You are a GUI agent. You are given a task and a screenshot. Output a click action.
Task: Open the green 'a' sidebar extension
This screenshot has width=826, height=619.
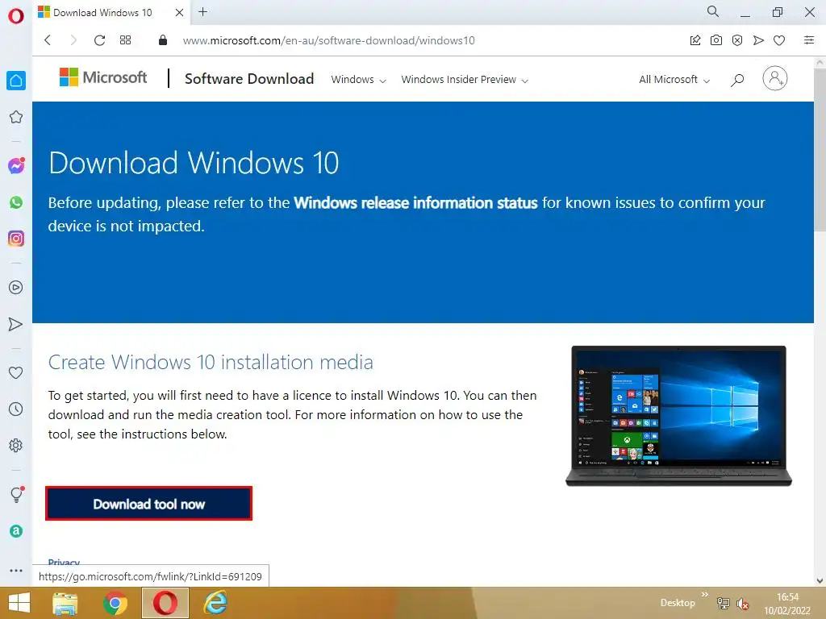[x=16, y=531]
